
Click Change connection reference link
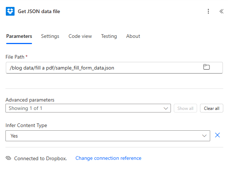click(x=108, y=158)
